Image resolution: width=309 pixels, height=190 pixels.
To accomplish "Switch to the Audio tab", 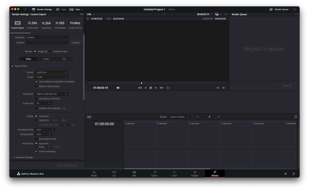I will click(x=46, y=59).
